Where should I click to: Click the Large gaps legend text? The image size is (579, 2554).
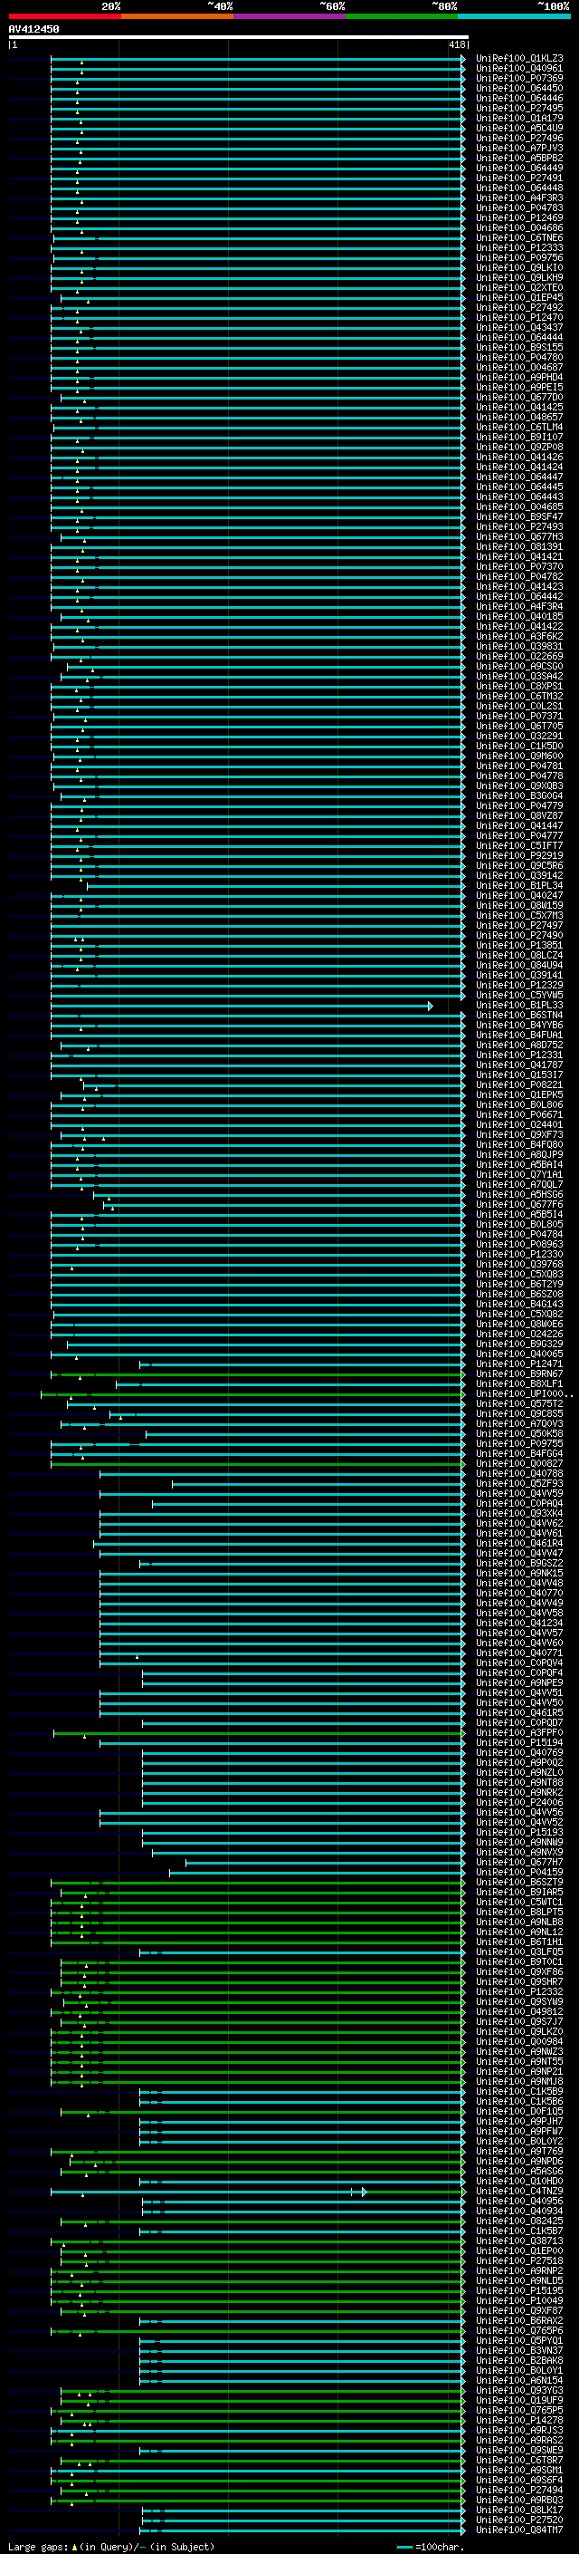[x=111, y=2547]
